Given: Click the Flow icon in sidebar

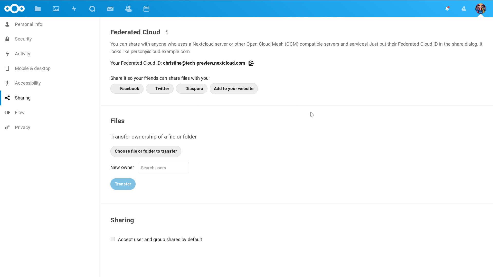Looking at the screenshot, I should [7, 113].
